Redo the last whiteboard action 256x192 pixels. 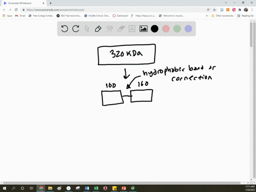[x=76, y=29]
